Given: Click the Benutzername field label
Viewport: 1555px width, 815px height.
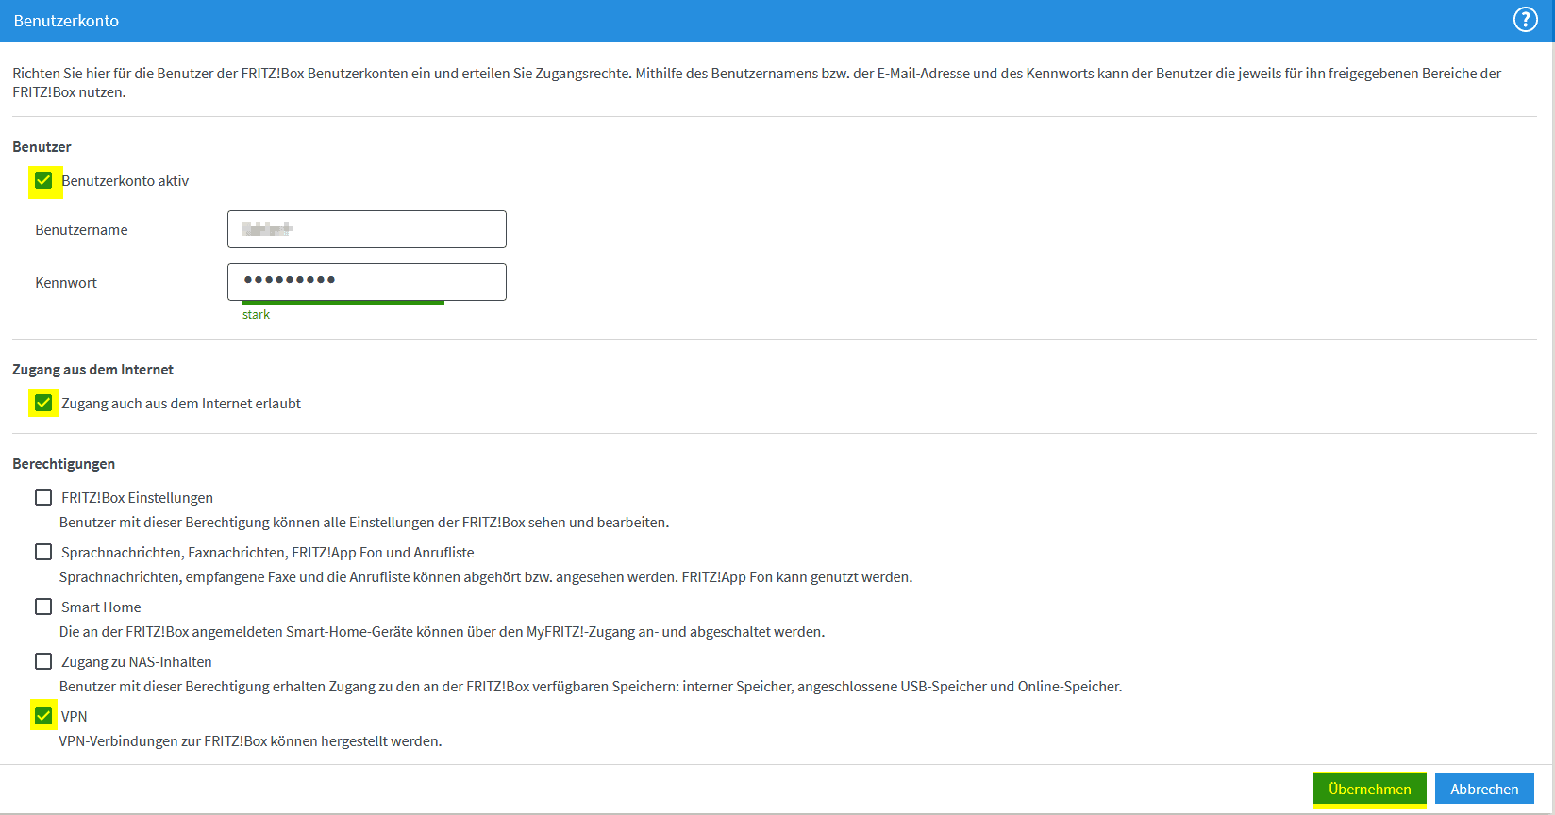Looking at the screenshot, I should [81, 230].
